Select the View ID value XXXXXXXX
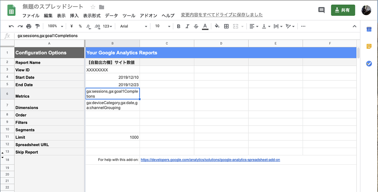Image resolution: width=378 pixels, height=192 pixels. coord(113,70)
